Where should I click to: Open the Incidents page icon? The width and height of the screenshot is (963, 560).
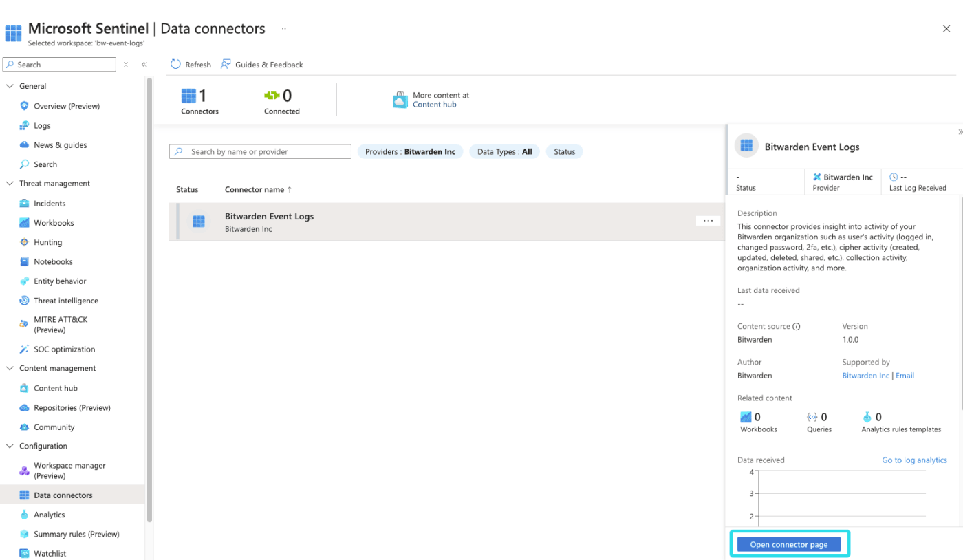(24, 203)
